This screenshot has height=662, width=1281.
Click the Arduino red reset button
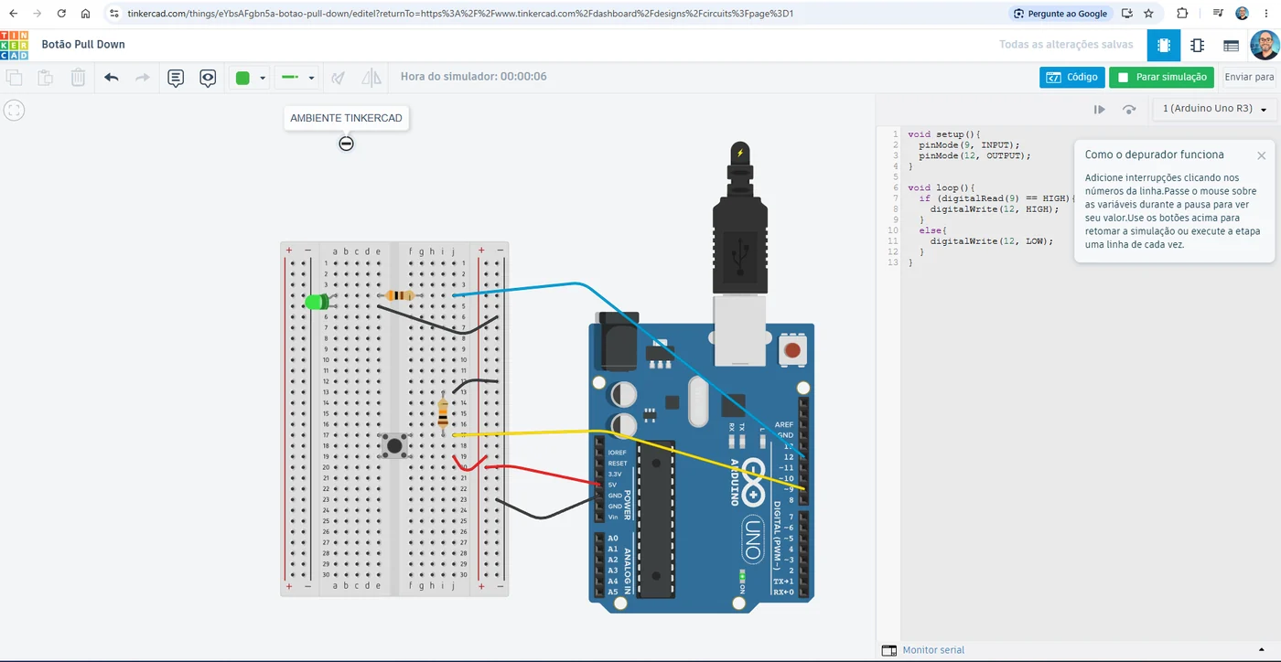click(x=792, y=350)
